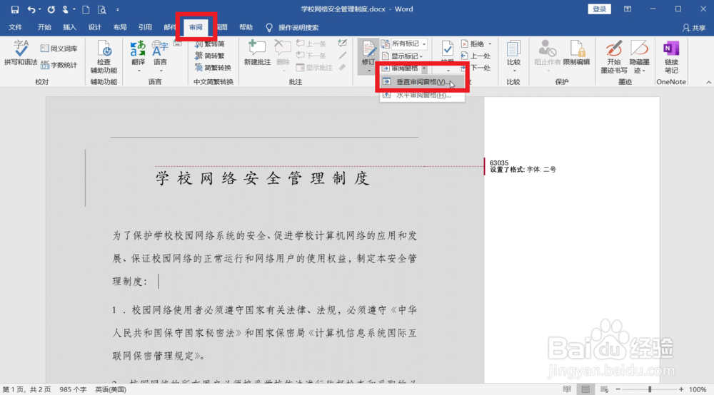Click the lightbulb 操作说明搜索 search box
Viewport: 714px width, 395px height.
pos(292,28)
